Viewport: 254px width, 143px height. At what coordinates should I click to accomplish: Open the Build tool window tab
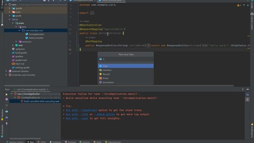point(97,142)
